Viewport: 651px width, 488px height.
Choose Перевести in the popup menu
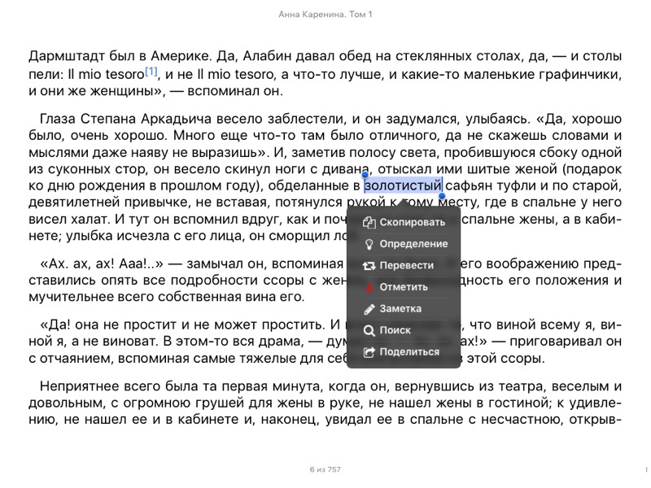pos(404,266)
